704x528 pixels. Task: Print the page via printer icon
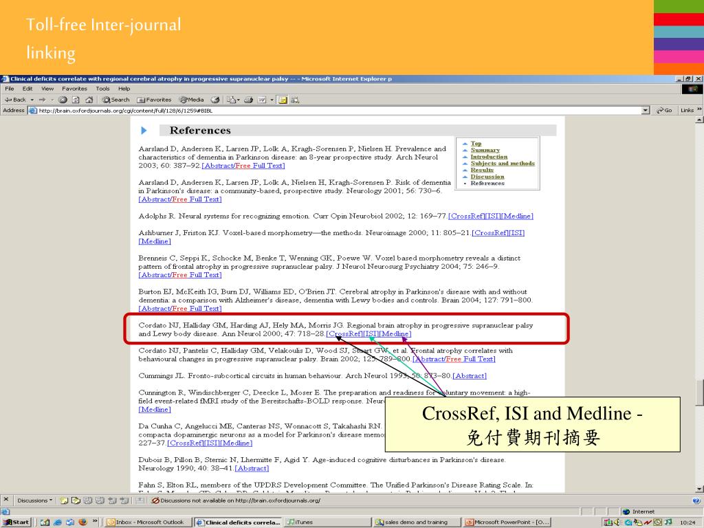pos(248,100)
